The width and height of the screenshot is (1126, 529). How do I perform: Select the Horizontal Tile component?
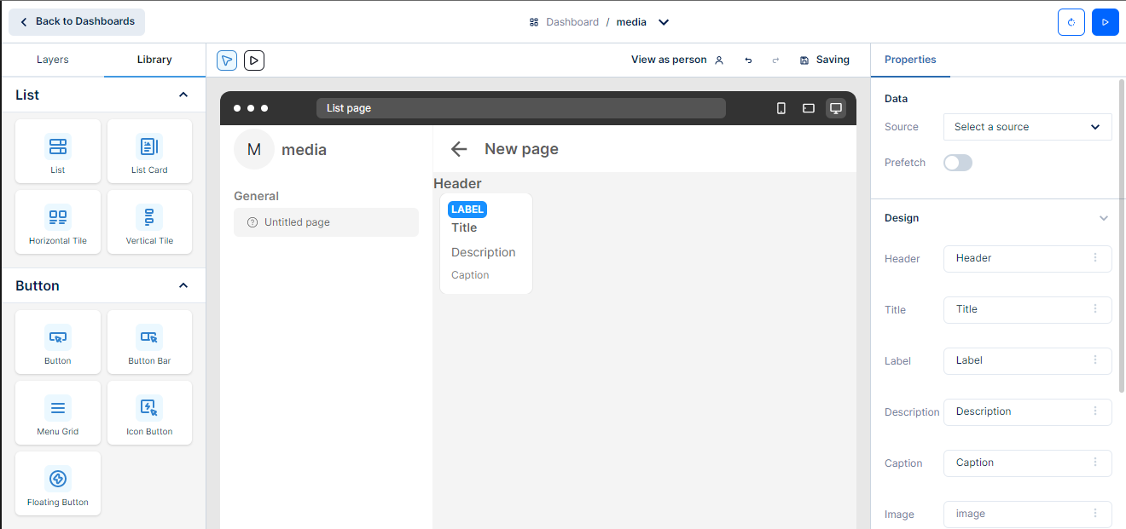tap(58, 221)
